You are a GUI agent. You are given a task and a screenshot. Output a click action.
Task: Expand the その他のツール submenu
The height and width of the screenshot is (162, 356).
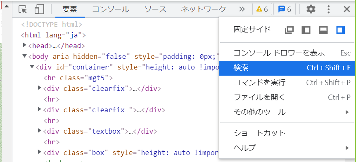(287, 112)
